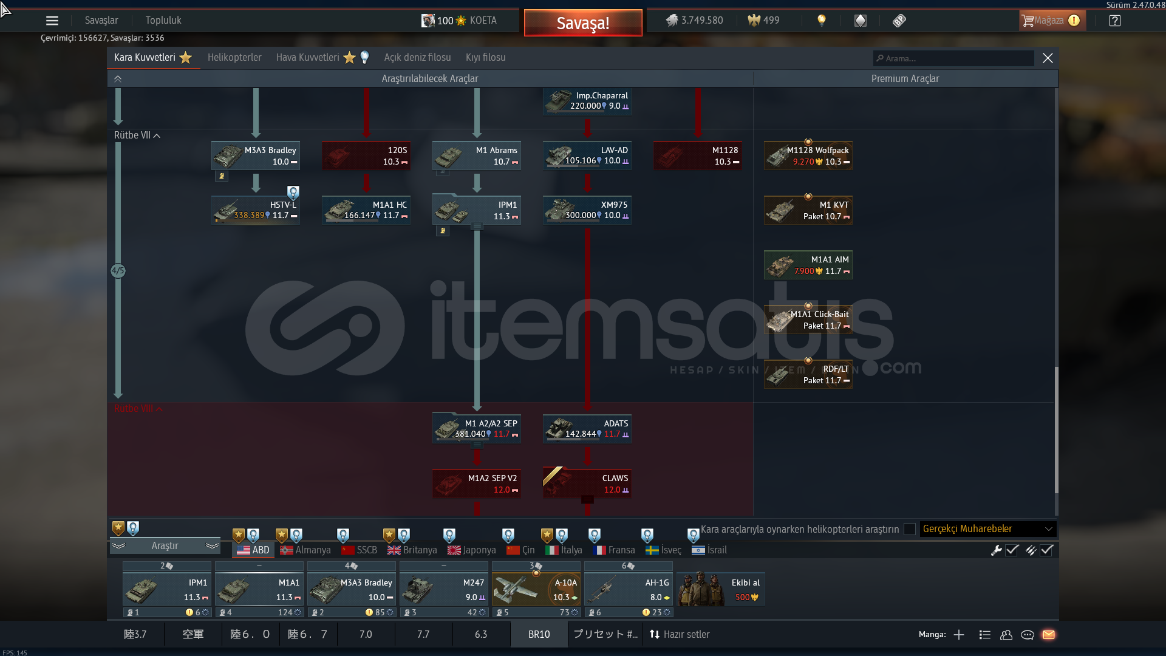1166x656 pixels.
Task: Select the CLAWS vehicle card
Action: (x=587, y=483)
